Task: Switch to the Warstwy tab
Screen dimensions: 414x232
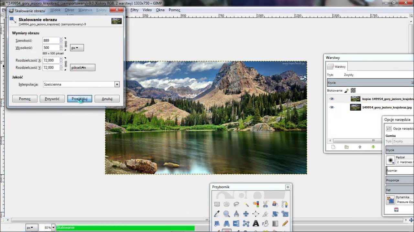Action: click(x=336, y=66)
